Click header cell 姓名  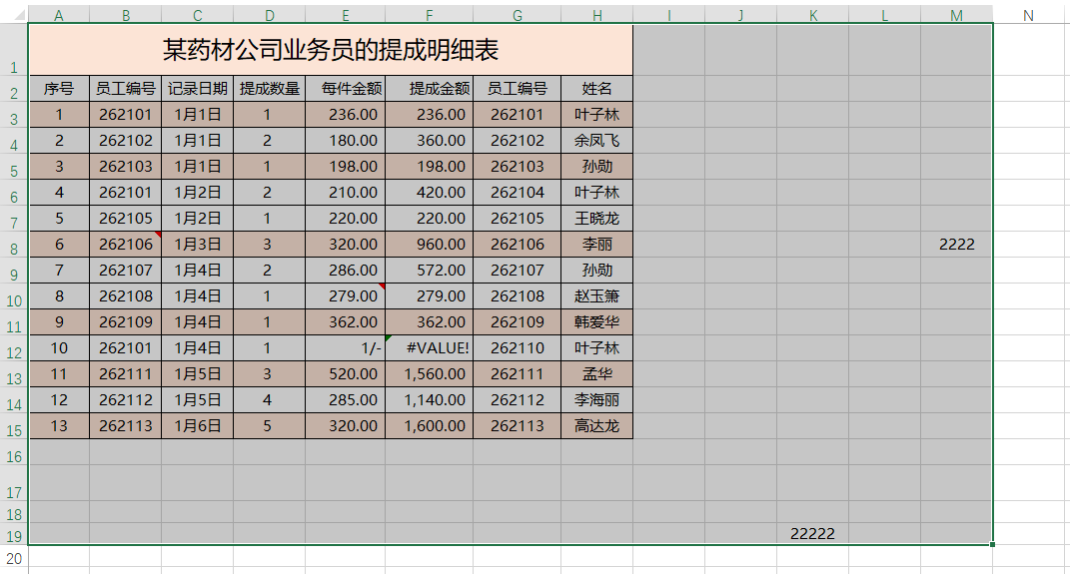597,89
